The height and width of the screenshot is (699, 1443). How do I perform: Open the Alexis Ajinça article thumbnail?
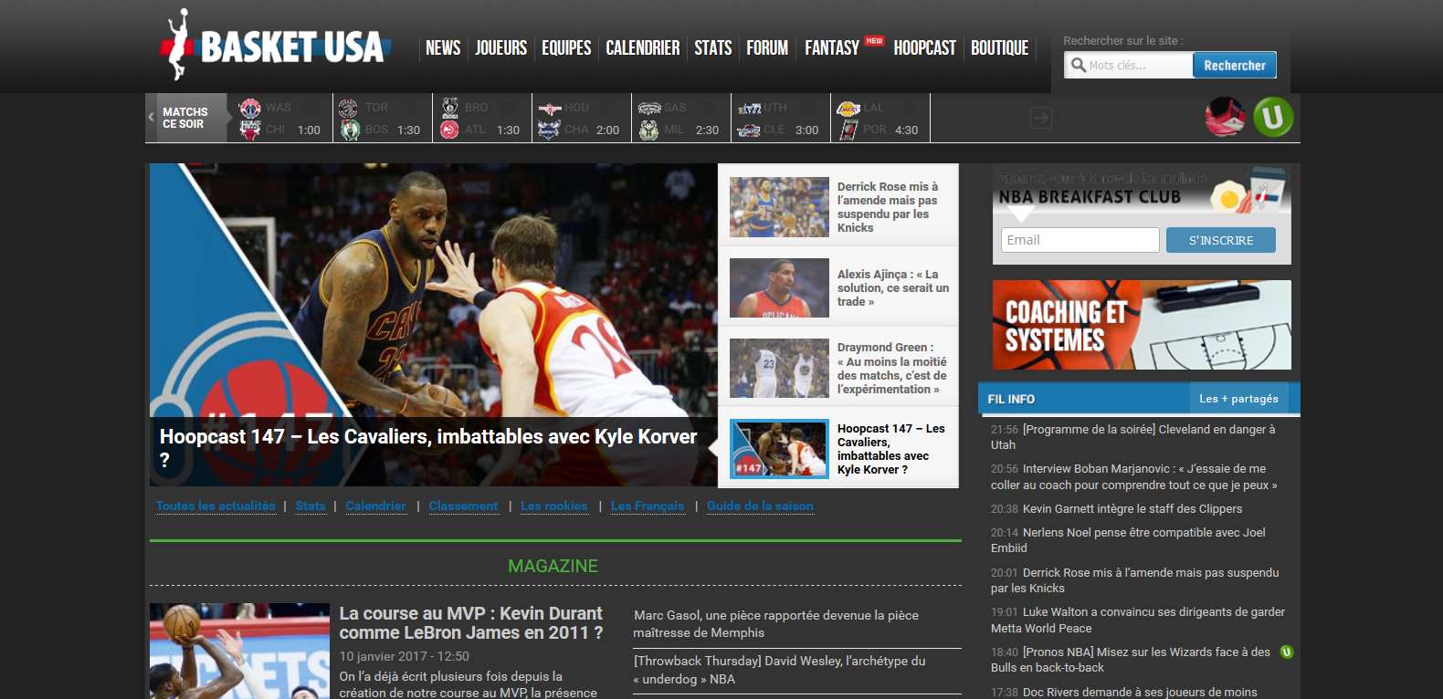click(779, 287)
